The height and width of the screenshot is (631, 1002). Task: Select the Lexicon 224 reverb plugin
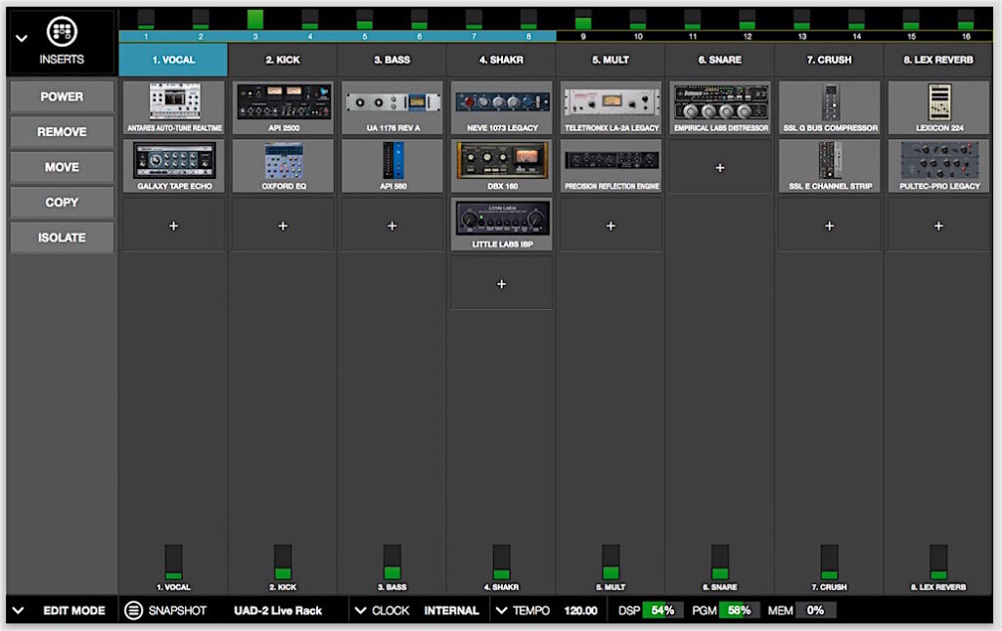tap(939, 107)
